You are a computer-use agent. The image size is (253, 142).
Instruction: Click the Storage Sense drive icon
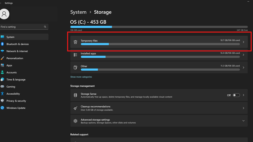click(x=75, y=95)
